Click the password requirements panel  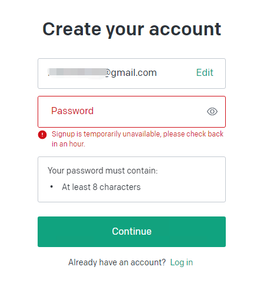click(x=132, y=179)
